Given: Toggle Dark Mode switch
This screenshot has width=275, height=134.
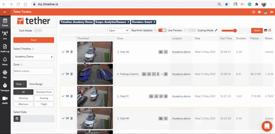Looking at the screenshot, I should [38, 30].
